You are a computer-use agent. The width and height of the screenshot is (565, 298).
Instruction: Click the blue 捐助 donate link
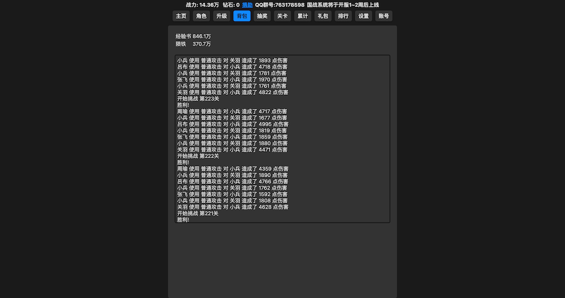[247, 5]
